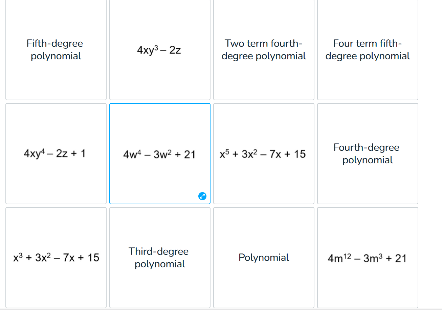The image size is (442, 310).
Task: Click the 4xy³ − 2z expression card
Action: pos(160,50)
